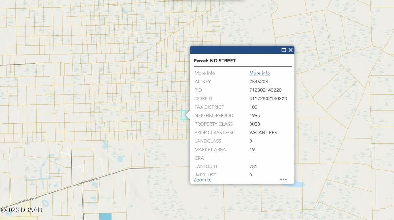Image resolution: width=394 pixels, height=220 pixels.
Task: Open the More info link
Action: point(259,73)
